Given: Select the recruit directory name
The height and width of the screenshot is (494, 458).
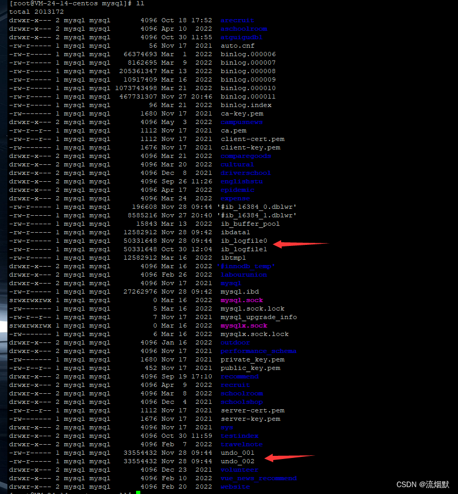Looking at the screenshot, I should point(235,385).
